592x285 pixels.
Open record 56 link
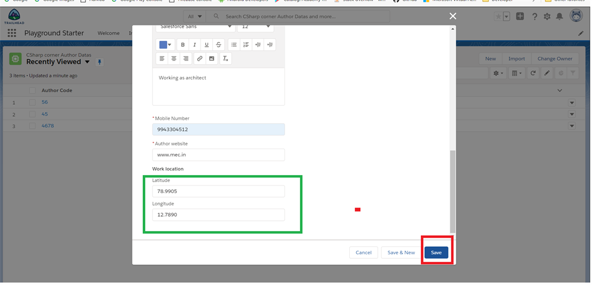(45, 102)
